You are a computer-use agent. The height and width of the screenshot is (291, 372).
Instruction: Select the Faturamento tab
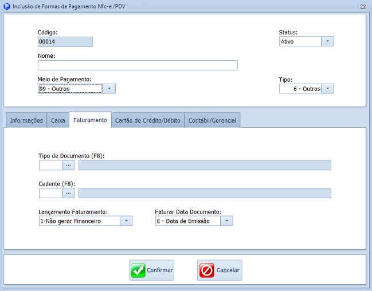(90, 120)
